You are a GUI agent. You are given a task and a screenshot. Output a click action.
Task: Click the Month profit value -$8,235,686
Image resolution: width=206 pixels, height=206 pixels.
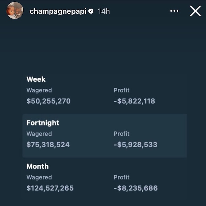click(136, 188)
